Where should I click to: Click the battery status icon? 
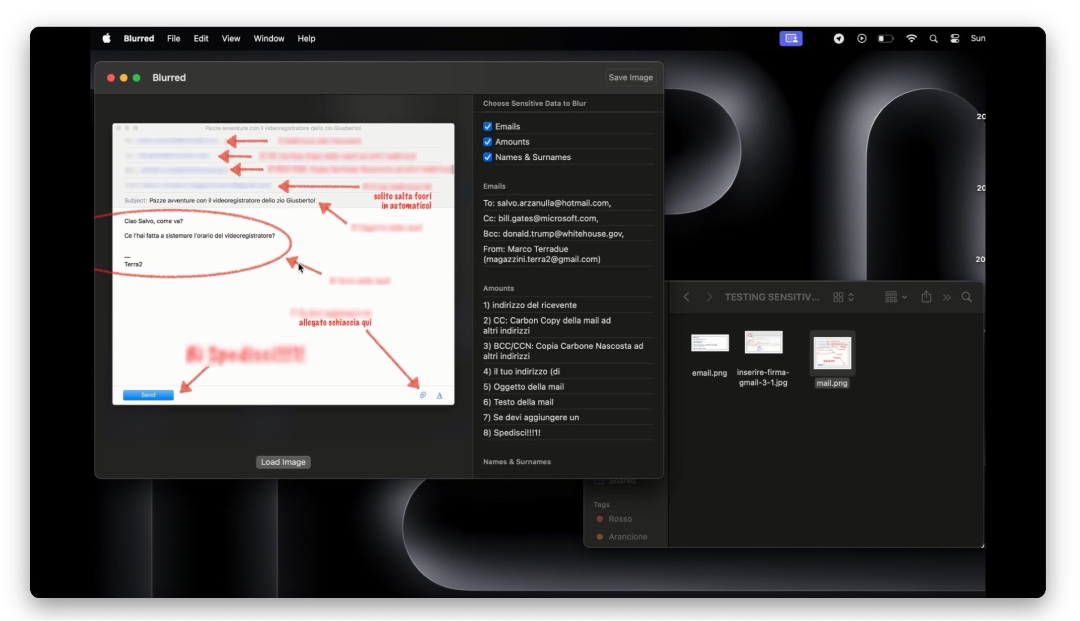[x=885, y=39]
